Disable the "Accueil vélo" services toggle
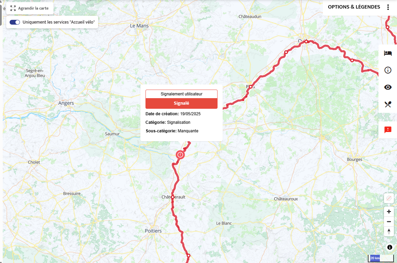 (x=15, y=22)
